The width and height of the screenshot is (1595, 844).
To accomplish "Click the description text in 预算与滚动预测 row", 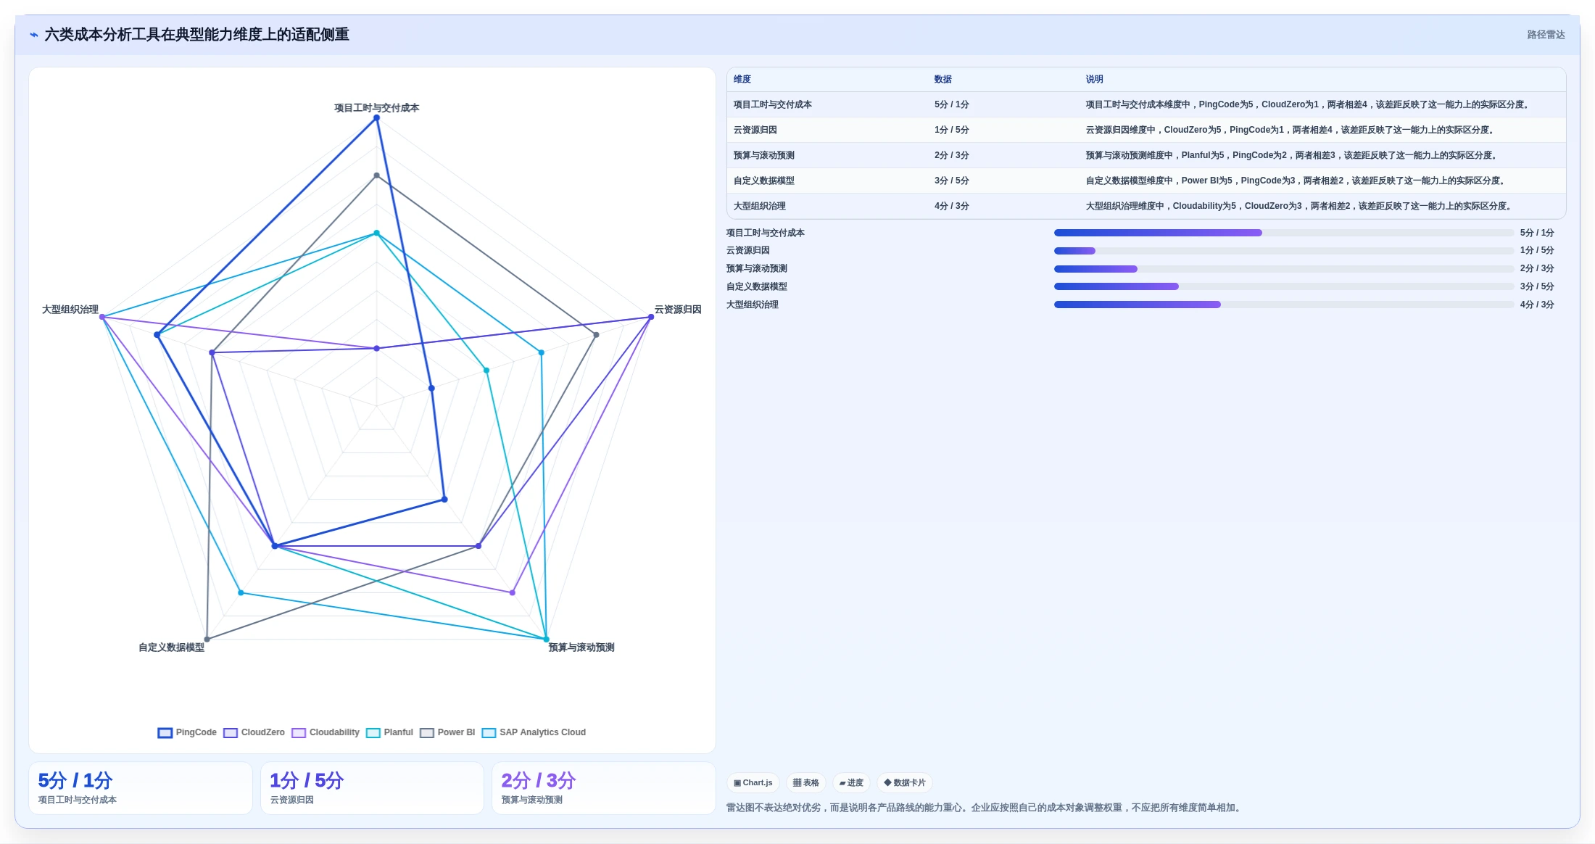I will tap(1293, 155).
